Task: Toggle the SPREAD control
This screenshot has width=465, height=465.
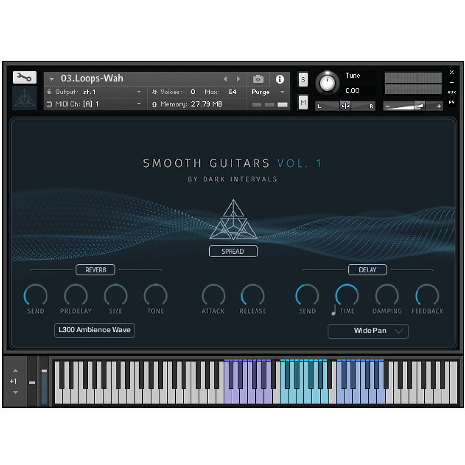Action: [233, 251]
